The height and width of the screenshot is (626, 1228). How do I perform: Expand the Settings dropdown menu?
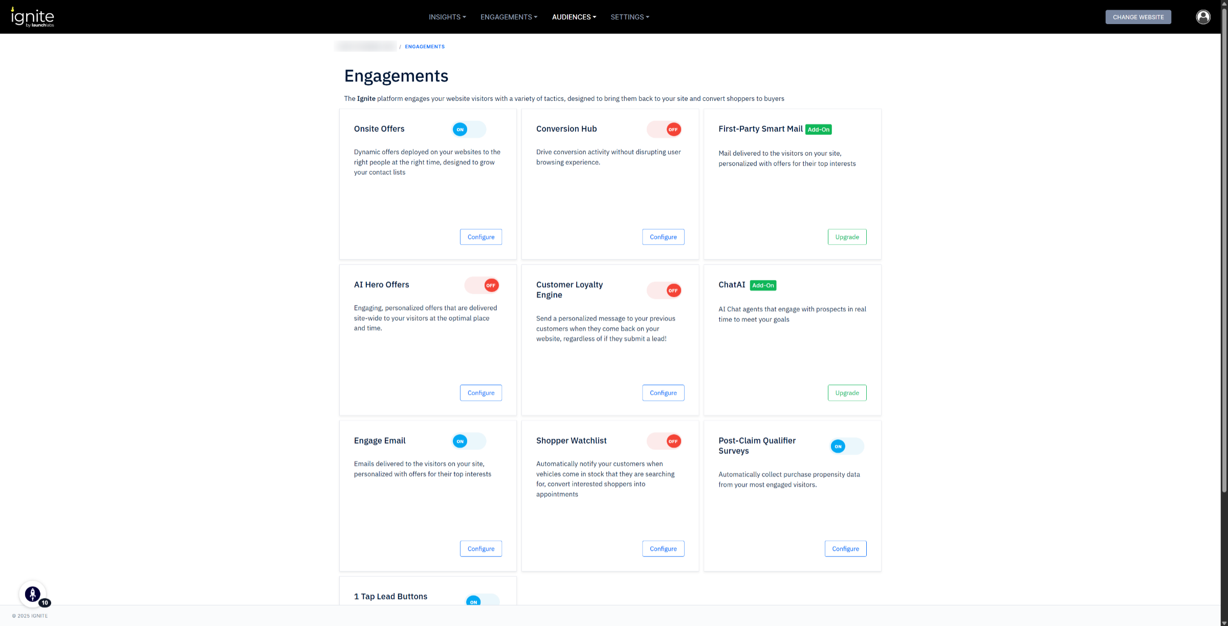point(629,17)
